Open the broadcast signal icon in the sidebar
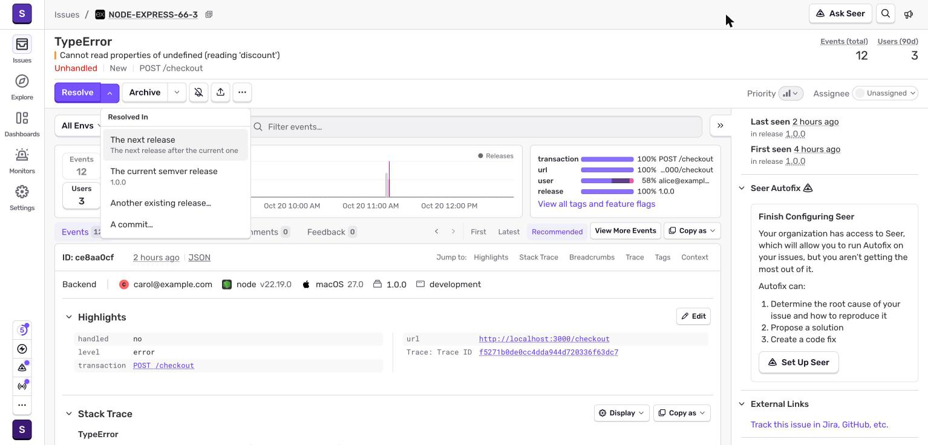Screen dimensions: 928x445 tap(22, 386)
